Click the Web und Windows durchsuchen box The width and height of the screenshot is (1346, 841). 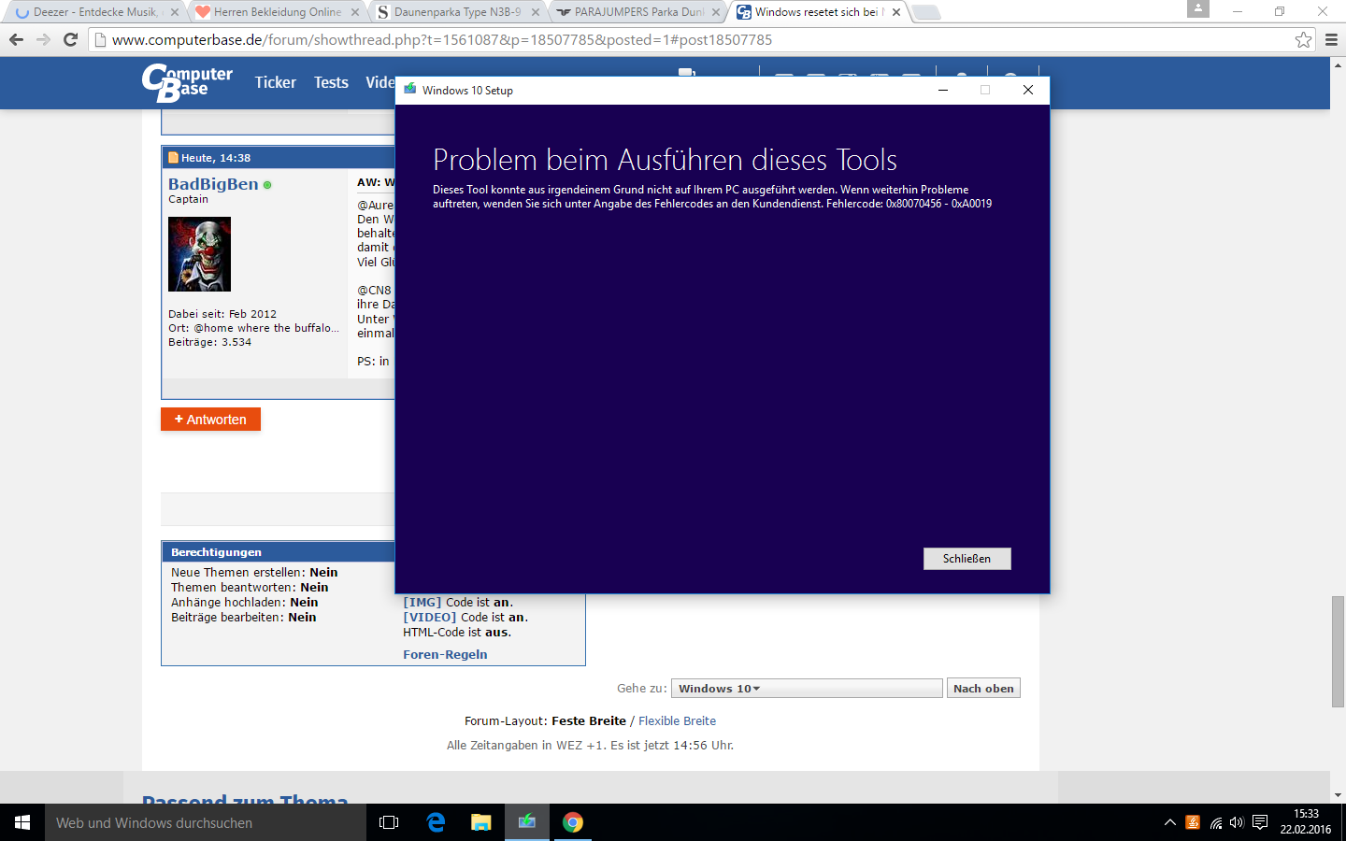pos(206,822)
